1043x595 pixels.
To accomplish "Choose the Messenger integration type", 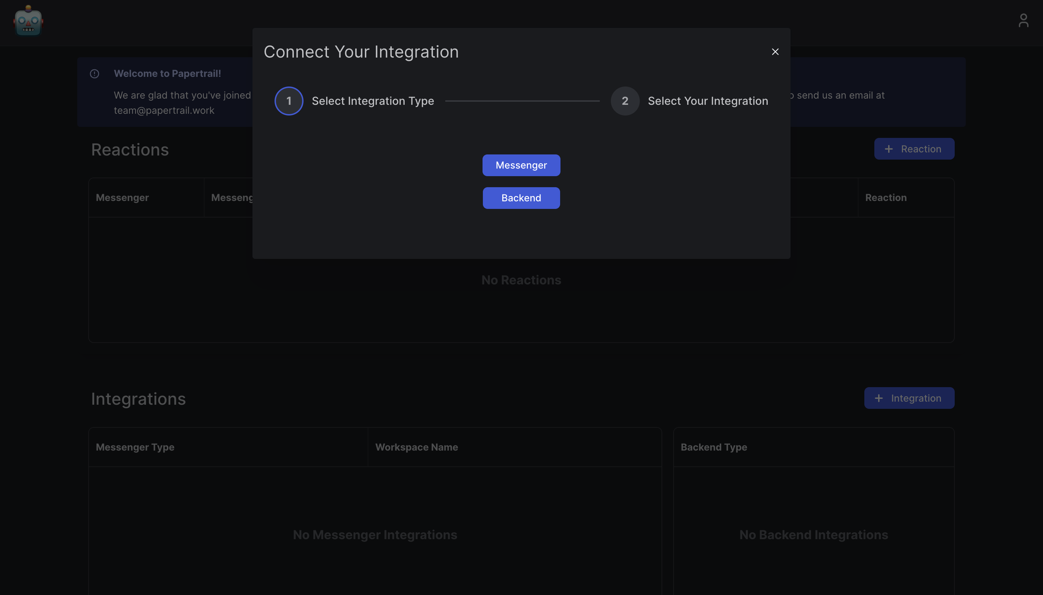I will [x=521, y=165].
